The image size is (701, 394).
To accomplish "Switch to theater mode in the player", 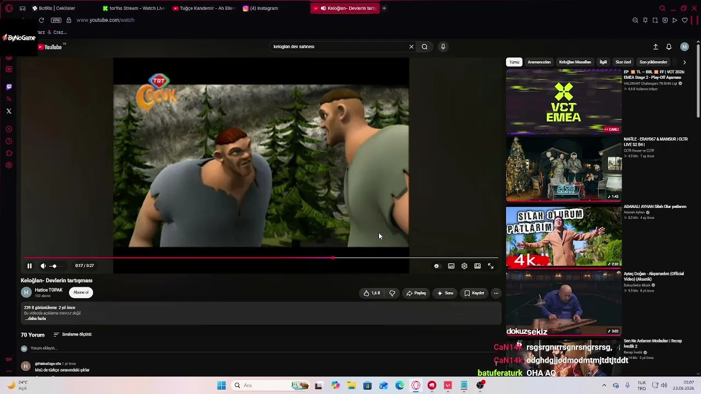I will click(x=478, y=266).
